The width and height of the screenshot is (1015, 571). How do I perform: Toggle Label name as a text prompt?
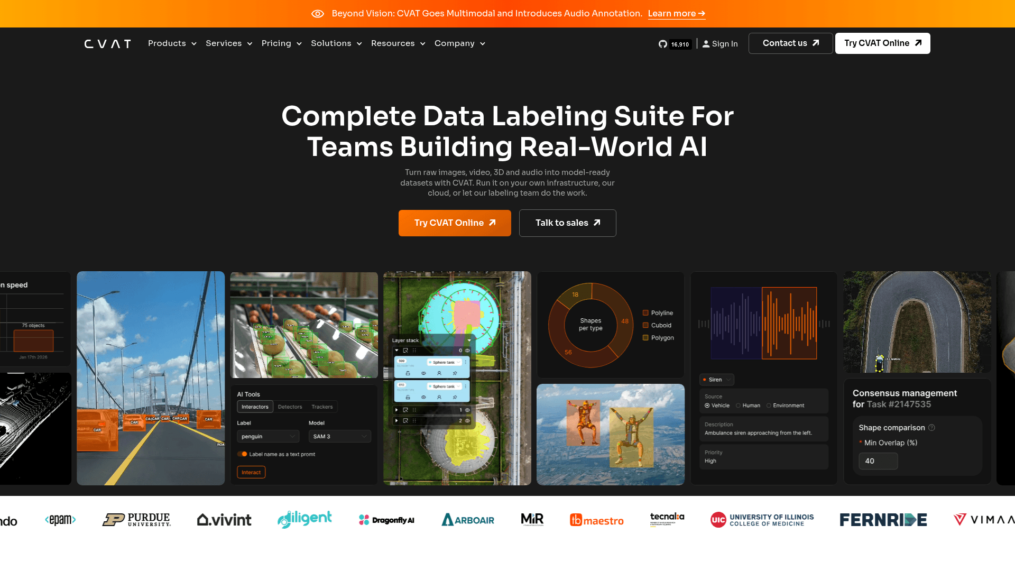click(243, 454)
